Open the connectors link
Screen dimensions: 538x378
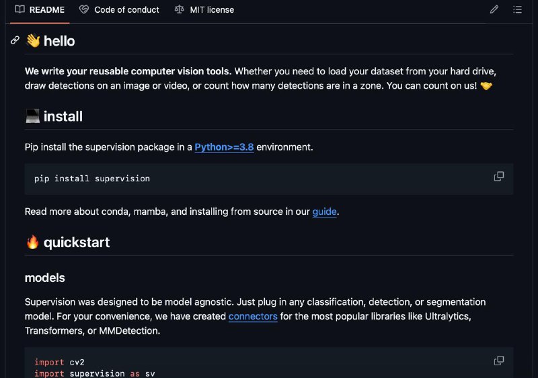253,316
